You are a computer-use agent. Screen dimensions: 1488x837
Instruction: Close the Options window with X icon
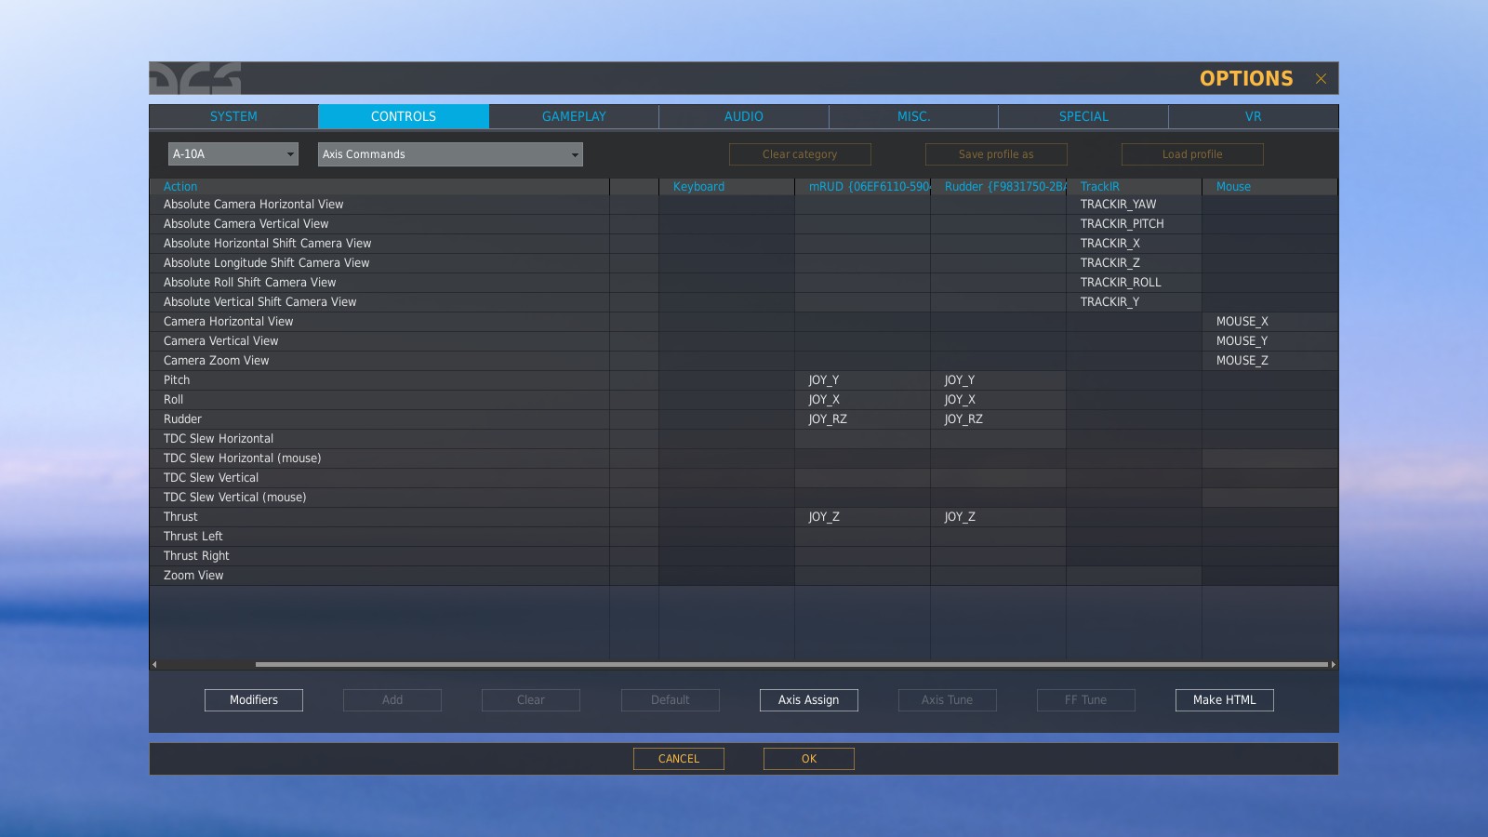[x=1321, y=79]
